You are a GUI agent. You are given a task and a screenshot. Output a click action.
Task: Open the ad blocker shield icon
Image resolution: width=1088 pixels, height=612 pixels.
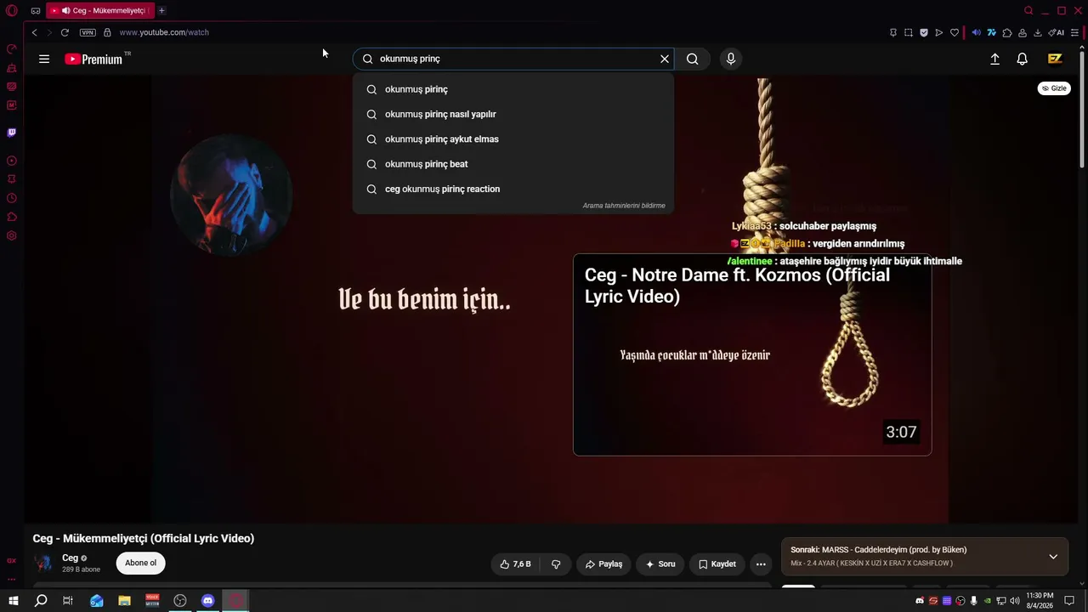[924, 32]
